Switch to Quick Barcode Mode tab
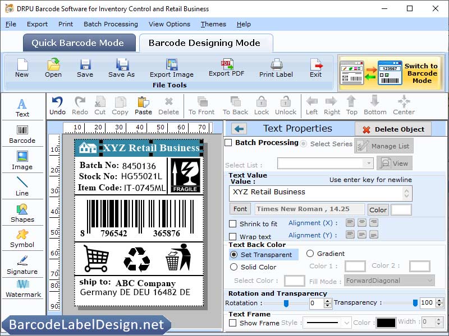449x336 pixels. tap(79, 43)
